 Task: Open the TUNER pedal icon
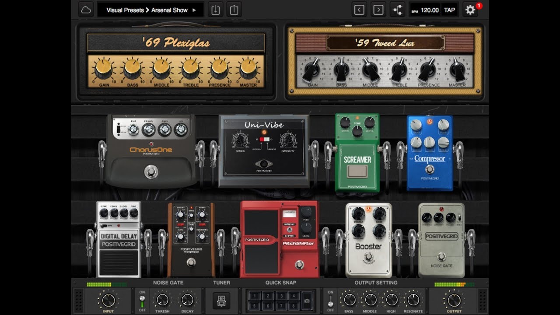(221, 301)
